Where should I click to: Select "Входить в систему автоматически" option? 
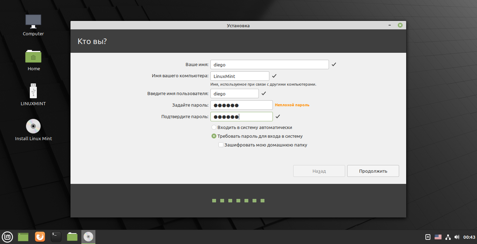(214, 128)
